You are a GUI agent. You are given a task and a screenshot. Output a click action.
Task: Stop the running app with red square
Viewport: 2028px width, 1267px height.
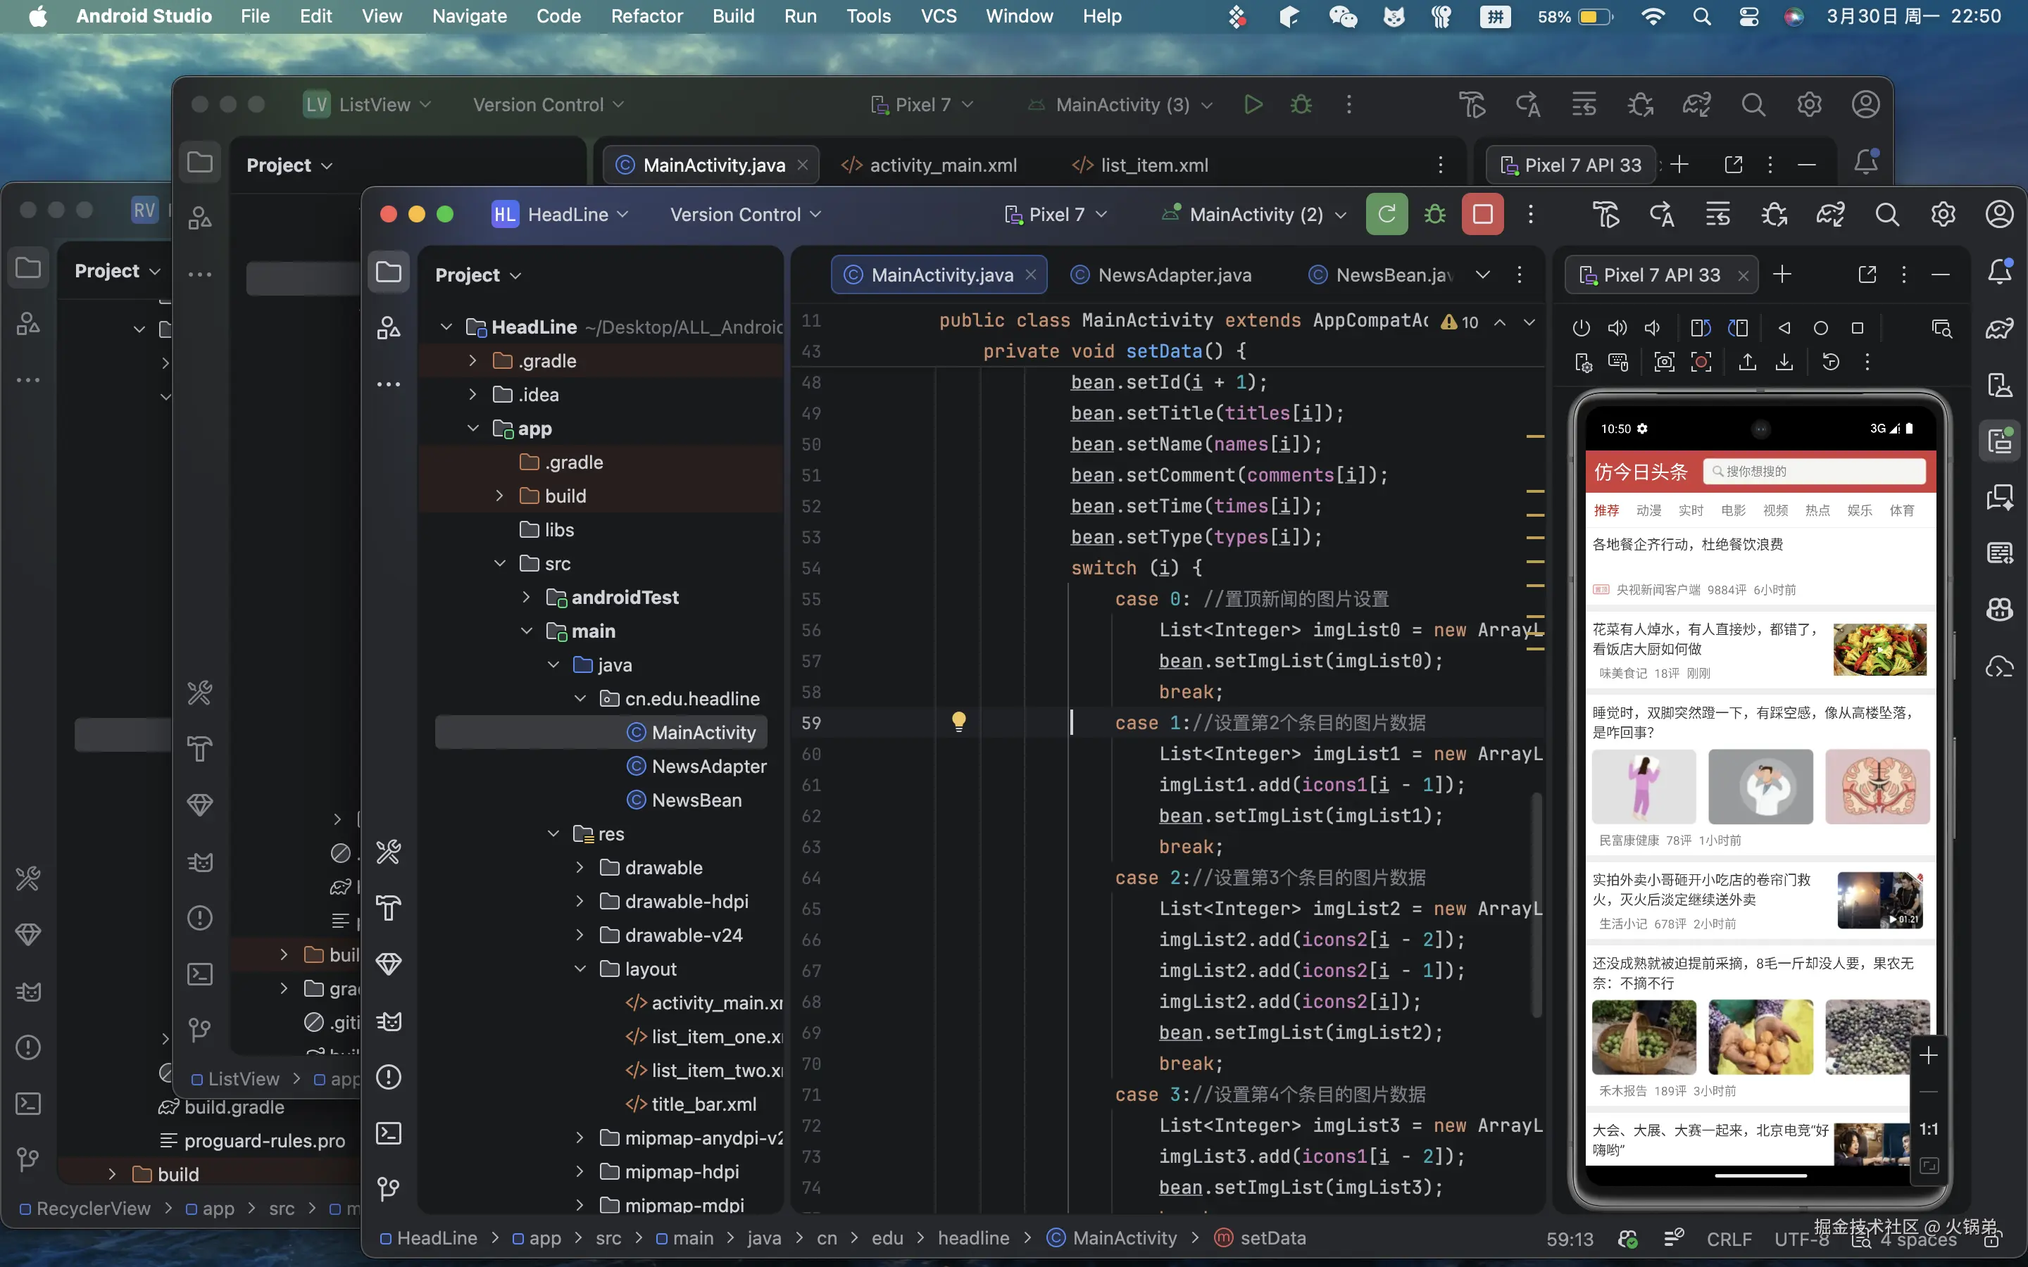pos(1482,215)
